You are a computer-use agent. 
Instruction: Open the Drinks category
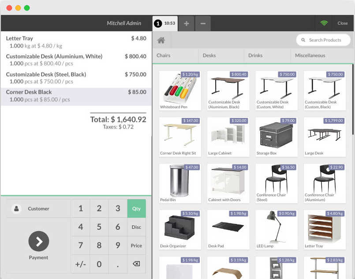point(267,55)
